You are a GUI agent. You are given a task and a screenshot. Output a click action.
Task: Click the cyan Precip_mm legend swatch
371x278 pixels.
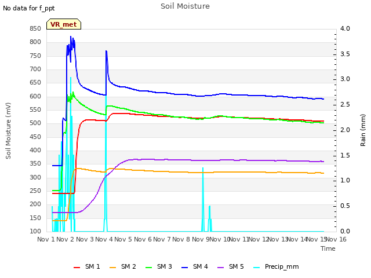257,268
